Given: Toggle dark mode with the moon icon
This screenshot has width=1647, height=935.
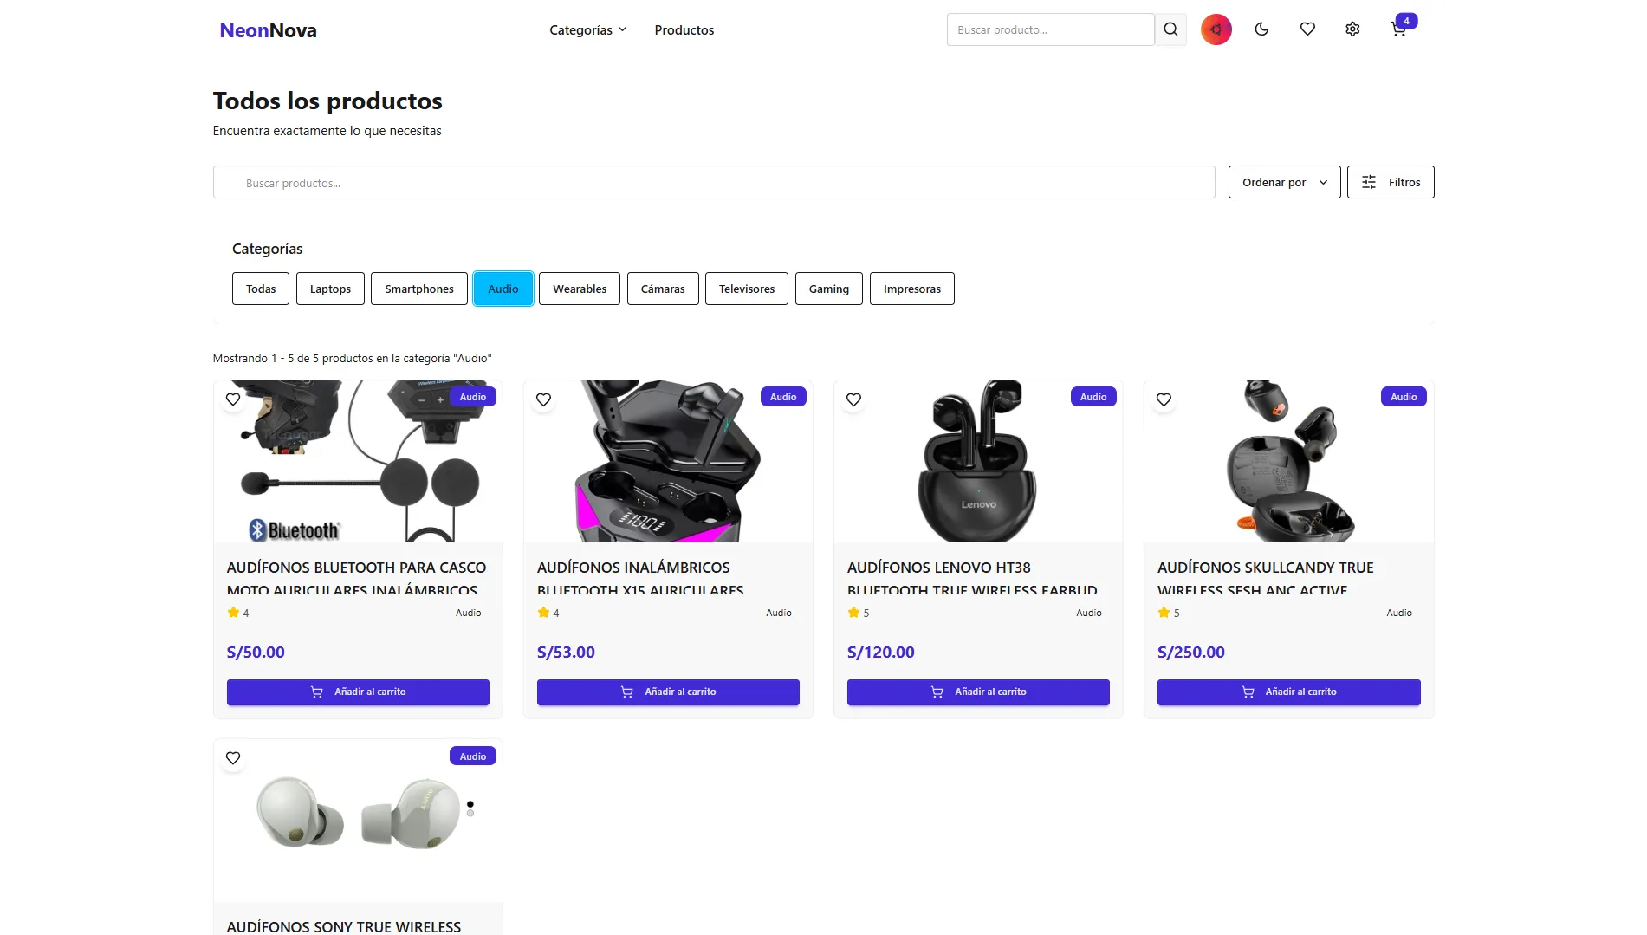Looking at the screenshot, I should pyautogui.click(x=1261, y=29).
